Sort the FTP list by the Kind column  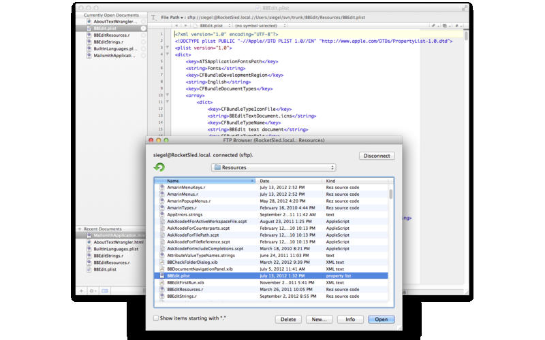click(355, 181)
